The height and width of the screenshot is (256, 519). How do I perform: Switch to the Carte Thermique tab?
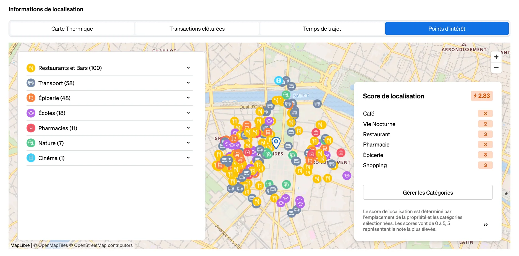72,29
